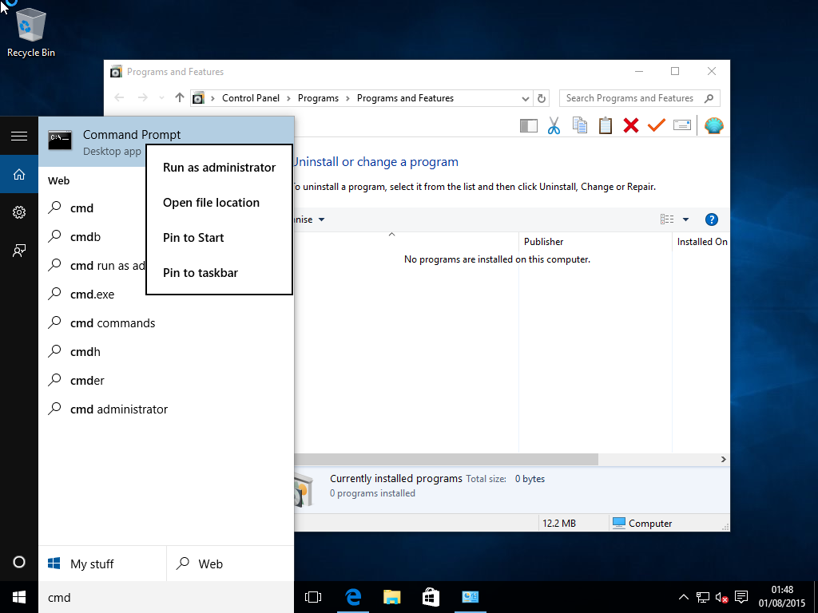Click the Programs and Features breadcrumb segment
This screenshot has height=613, width=818.
(x=405, y=98)
